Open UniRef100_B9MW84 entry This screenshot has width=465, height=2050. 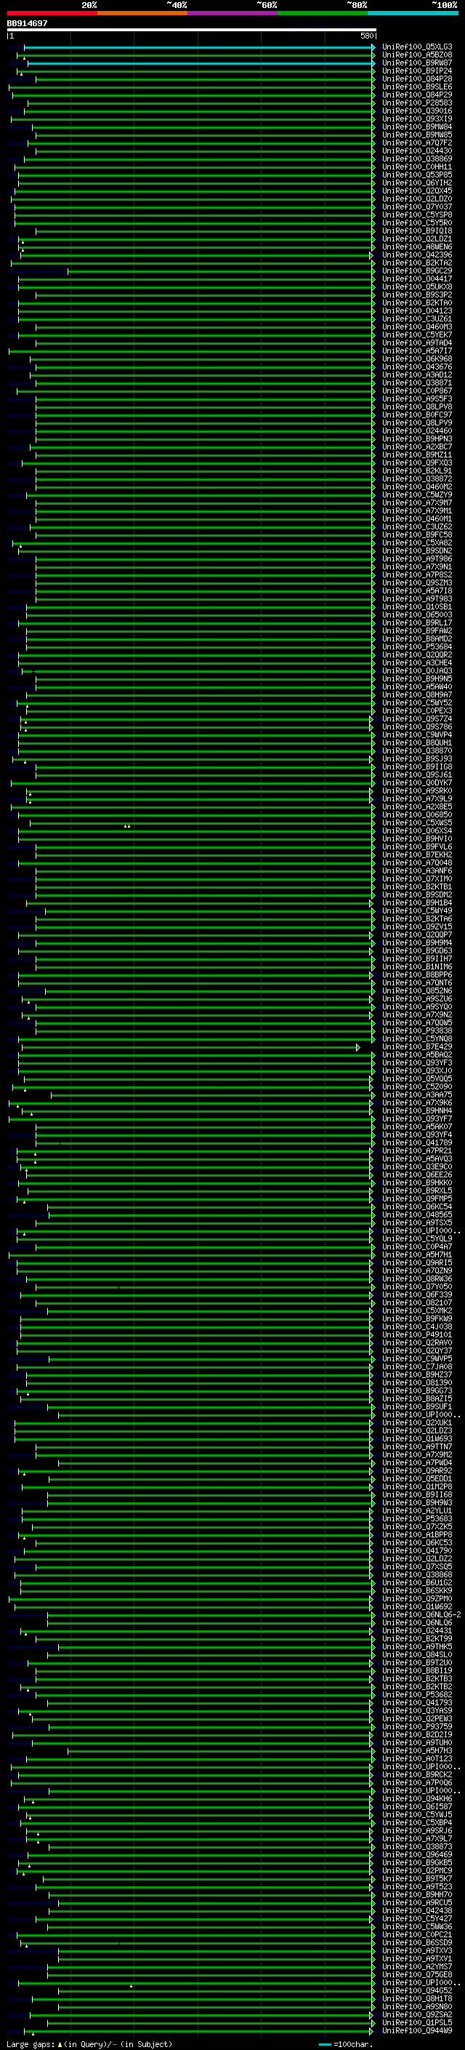tap(417, 127)
